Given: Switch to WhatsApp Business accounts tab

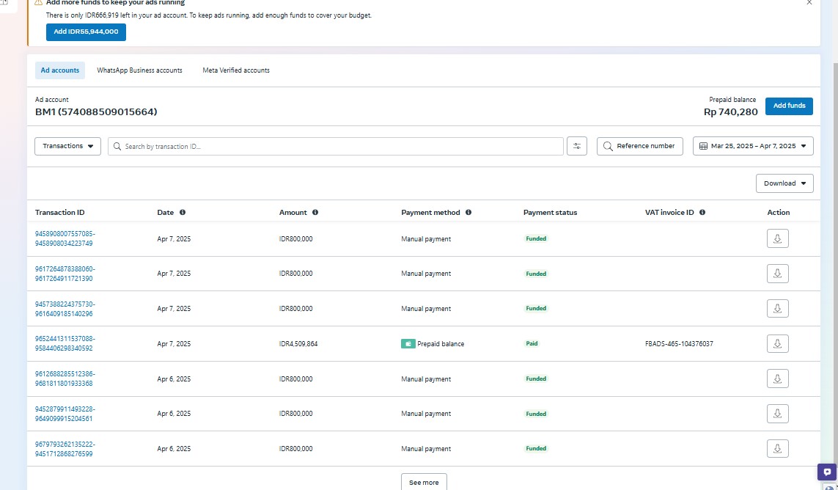Looking at the screenshot, I should click(x=139, y=70).
